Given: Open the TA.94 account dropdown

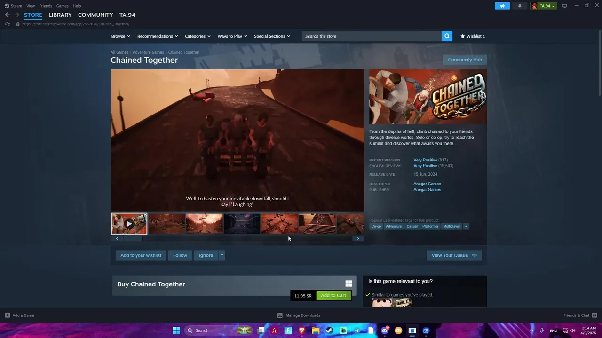Looking at the screenshot, I should coord(544,6).
